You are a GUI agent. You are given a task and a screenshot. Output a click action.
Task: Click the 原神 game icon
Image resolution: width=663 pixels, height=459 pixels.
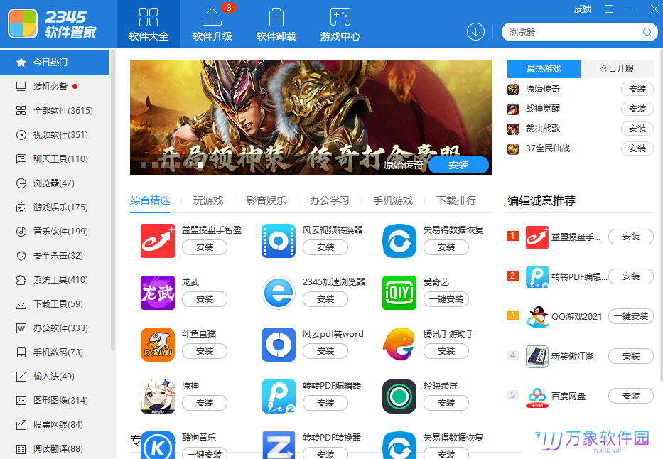pos(158,396)
